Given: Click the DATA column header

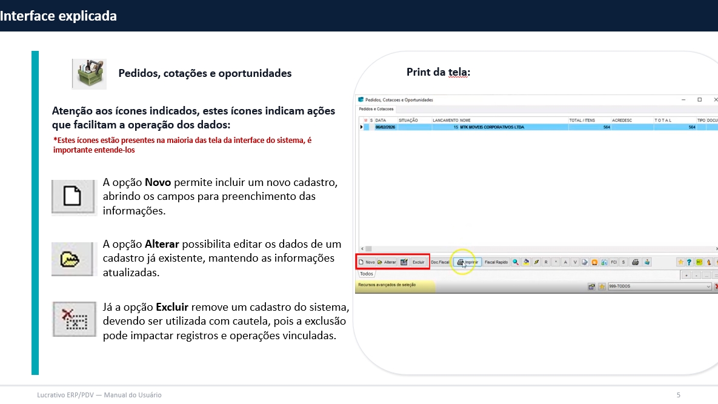Looking at the screenshot, I should (381, 121).
